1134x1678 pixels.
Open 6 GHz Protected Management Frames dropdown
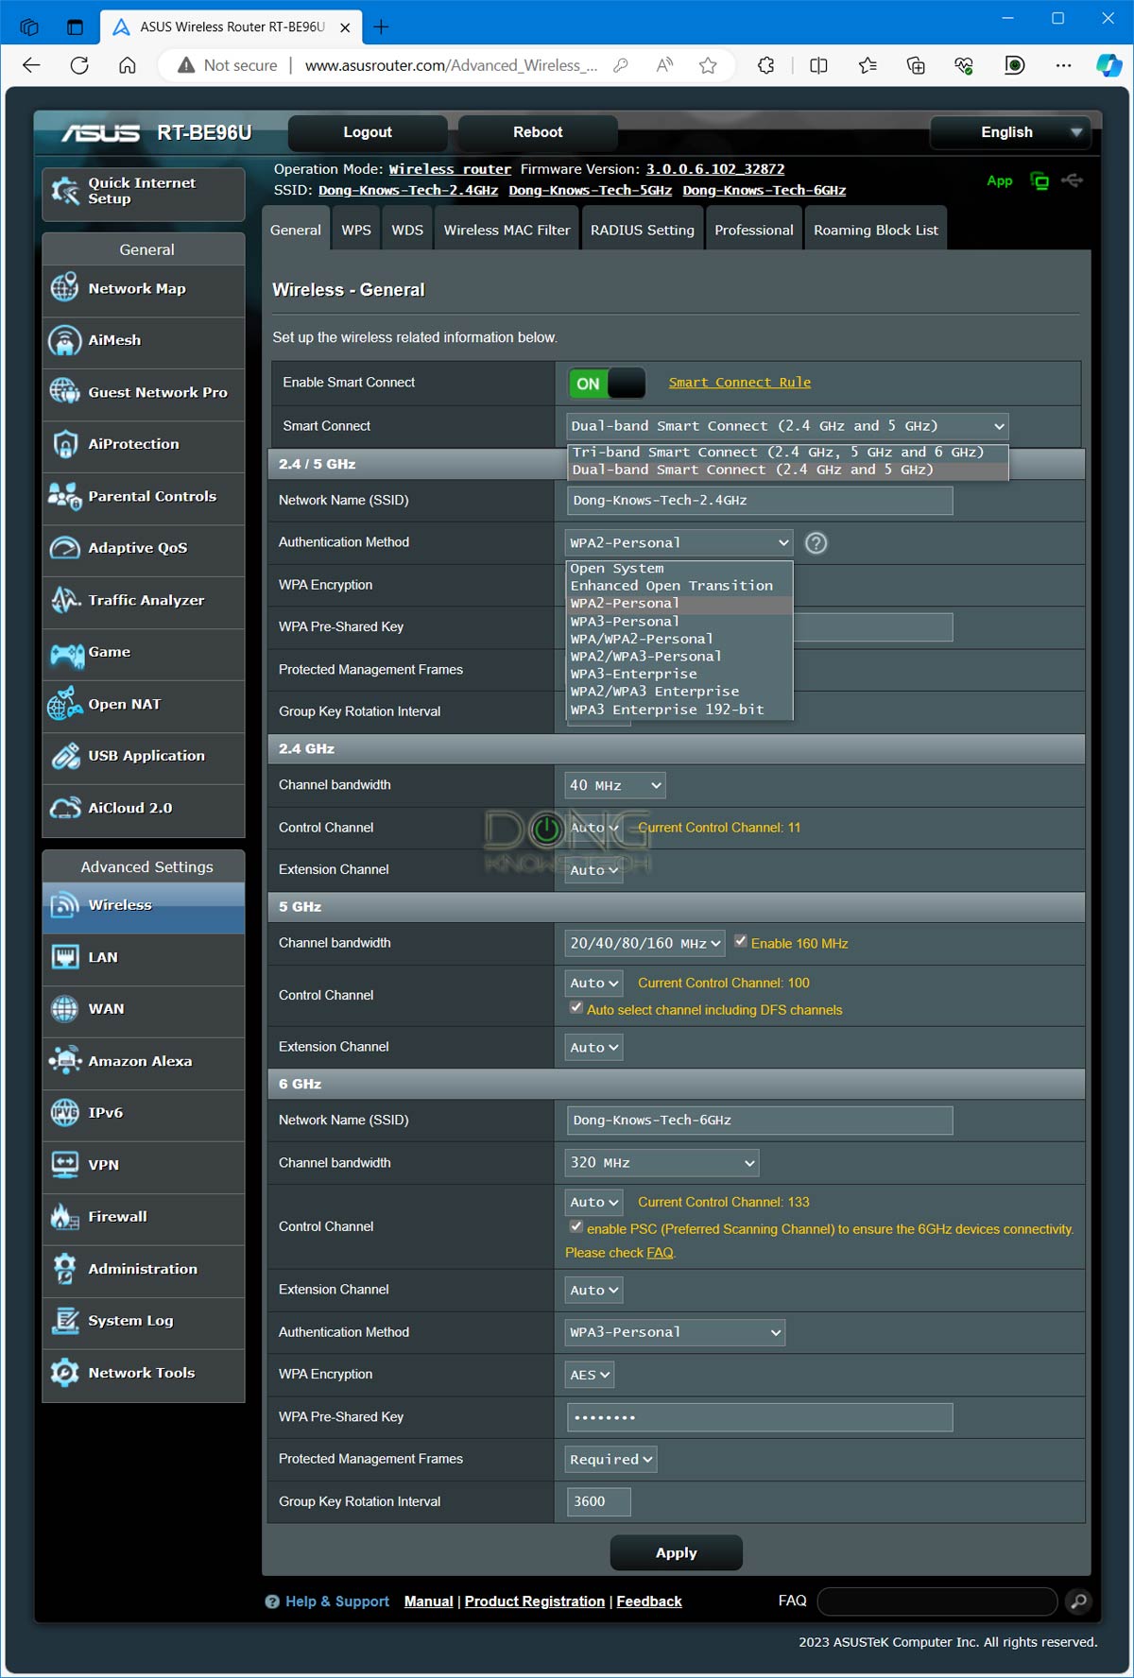[611, 1460]
